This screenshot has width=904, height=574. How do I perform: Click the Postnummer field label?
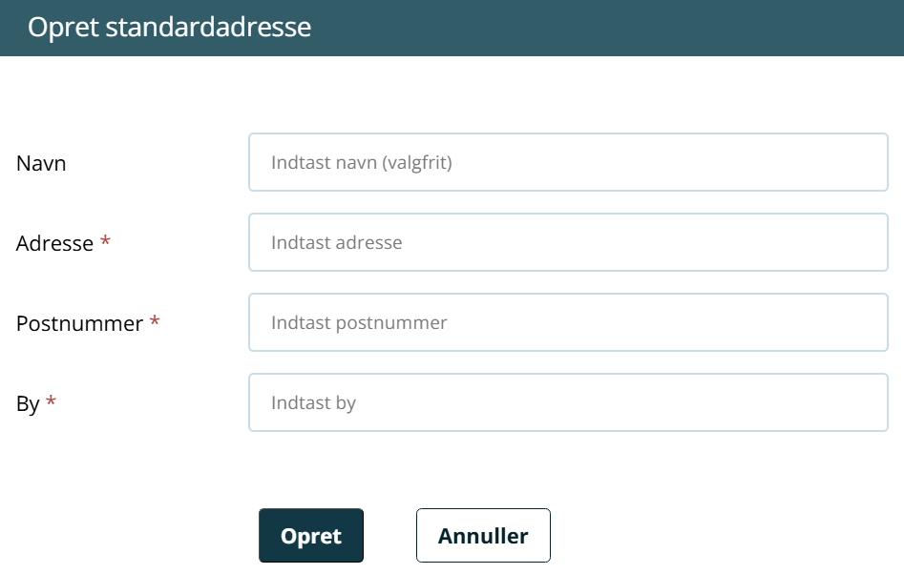pos(79,323)
